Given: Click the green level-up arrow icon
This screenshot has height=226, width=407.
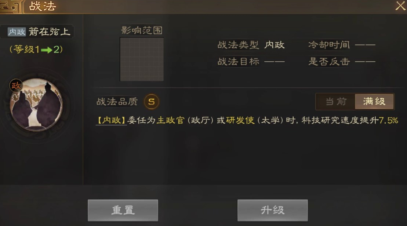Looking at the screenshot, I should pyautogui.click(x=47, y=50).
